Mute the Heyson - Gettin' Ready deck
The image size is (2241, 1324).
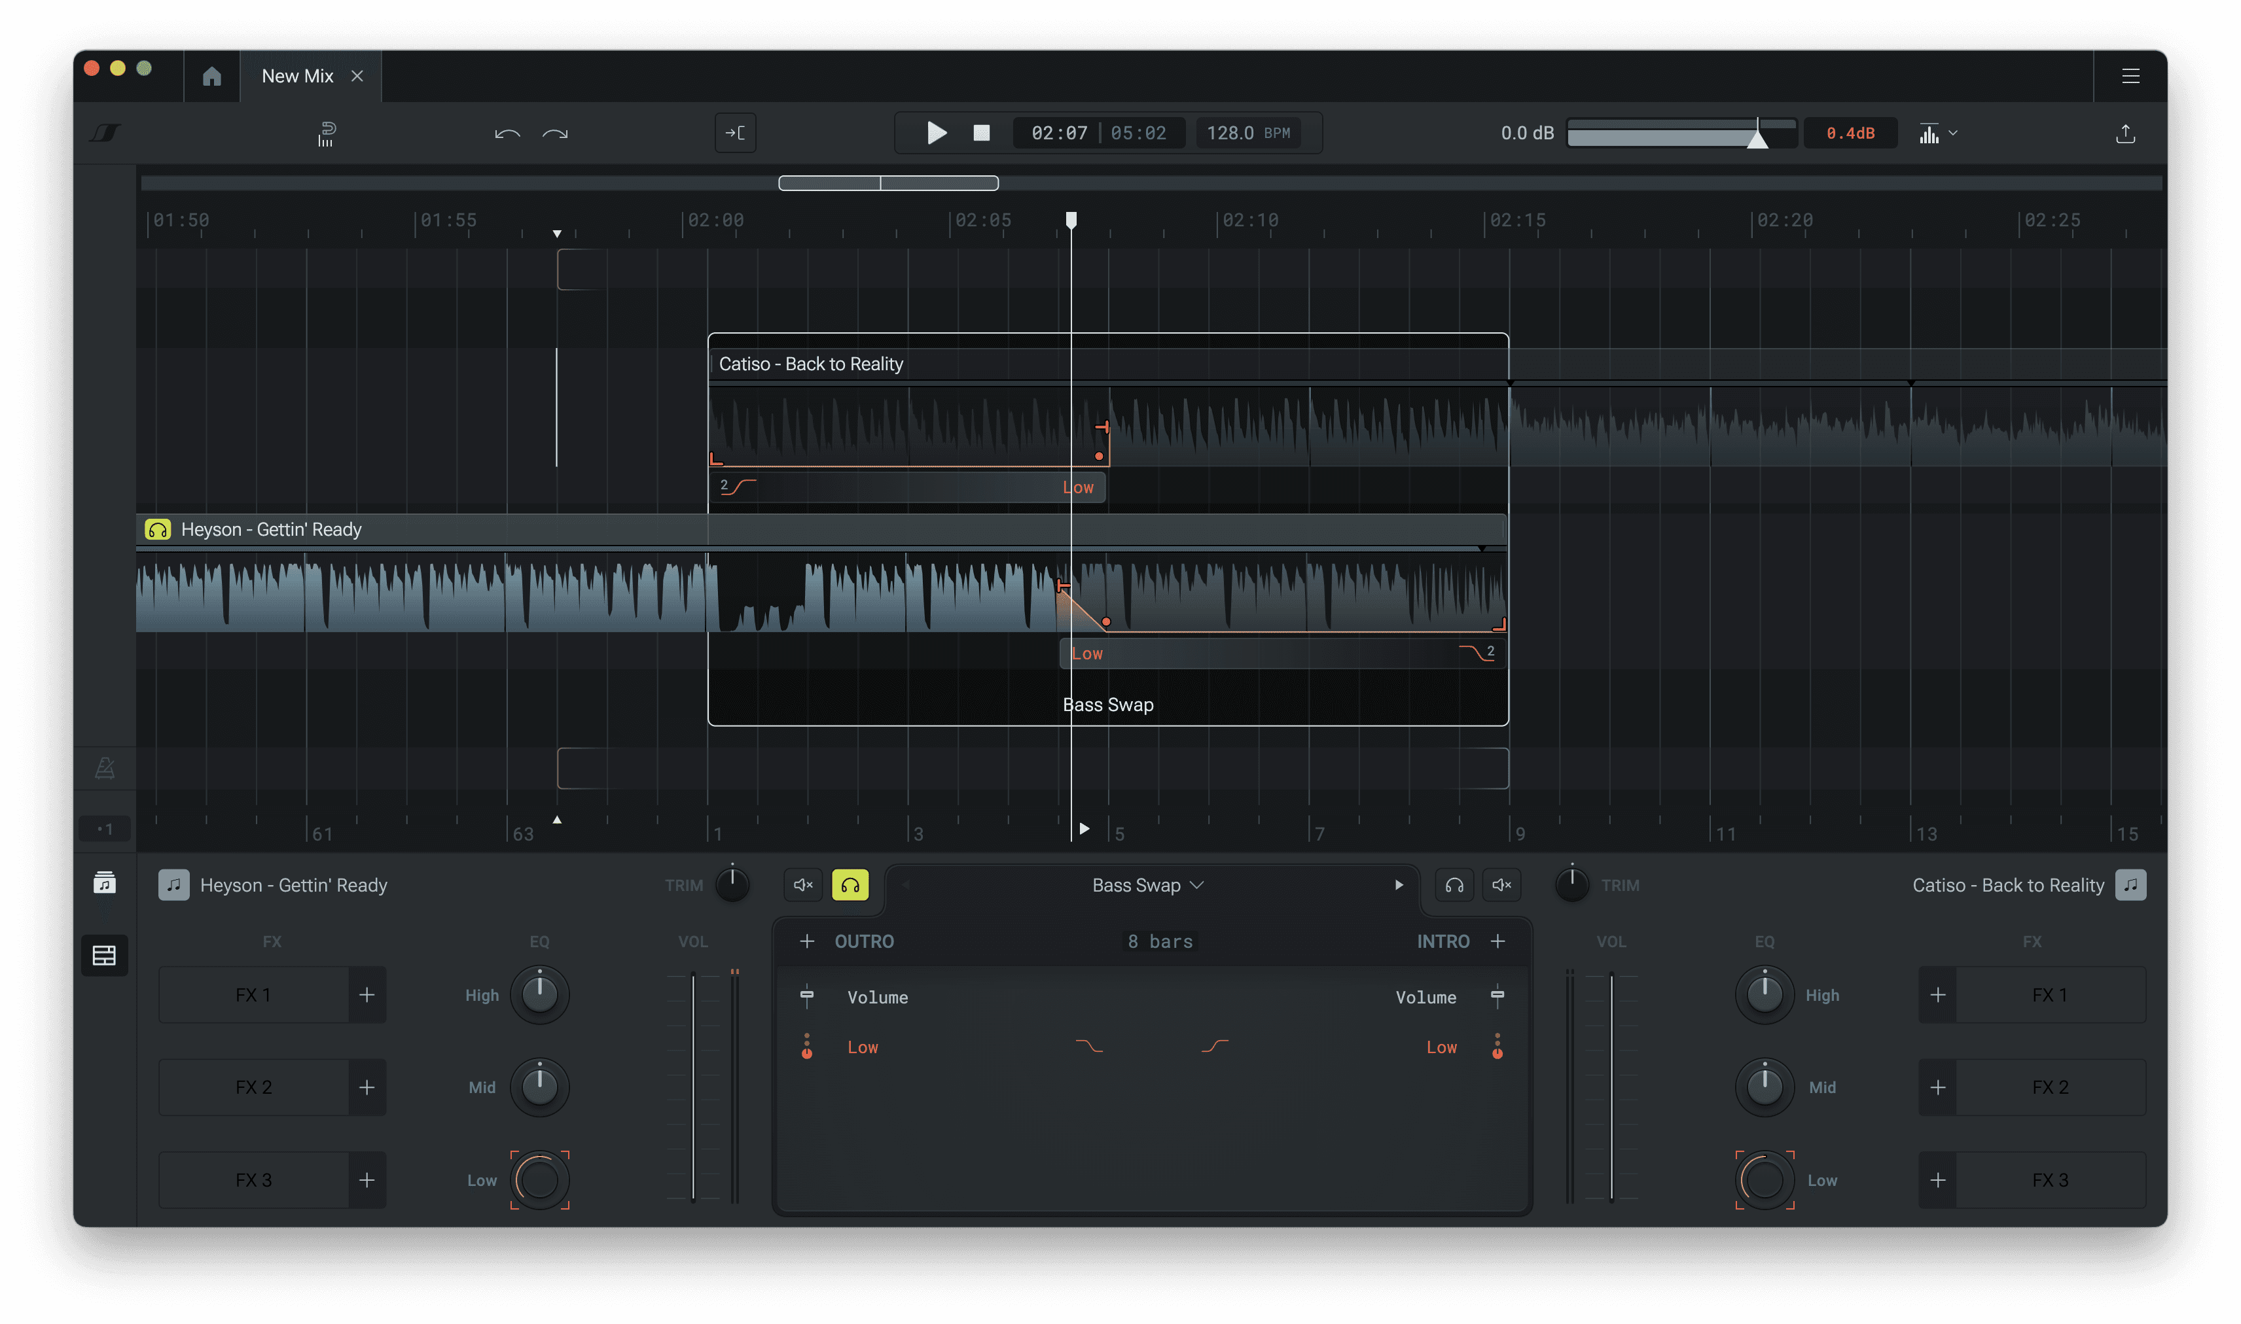coord(802,885)
